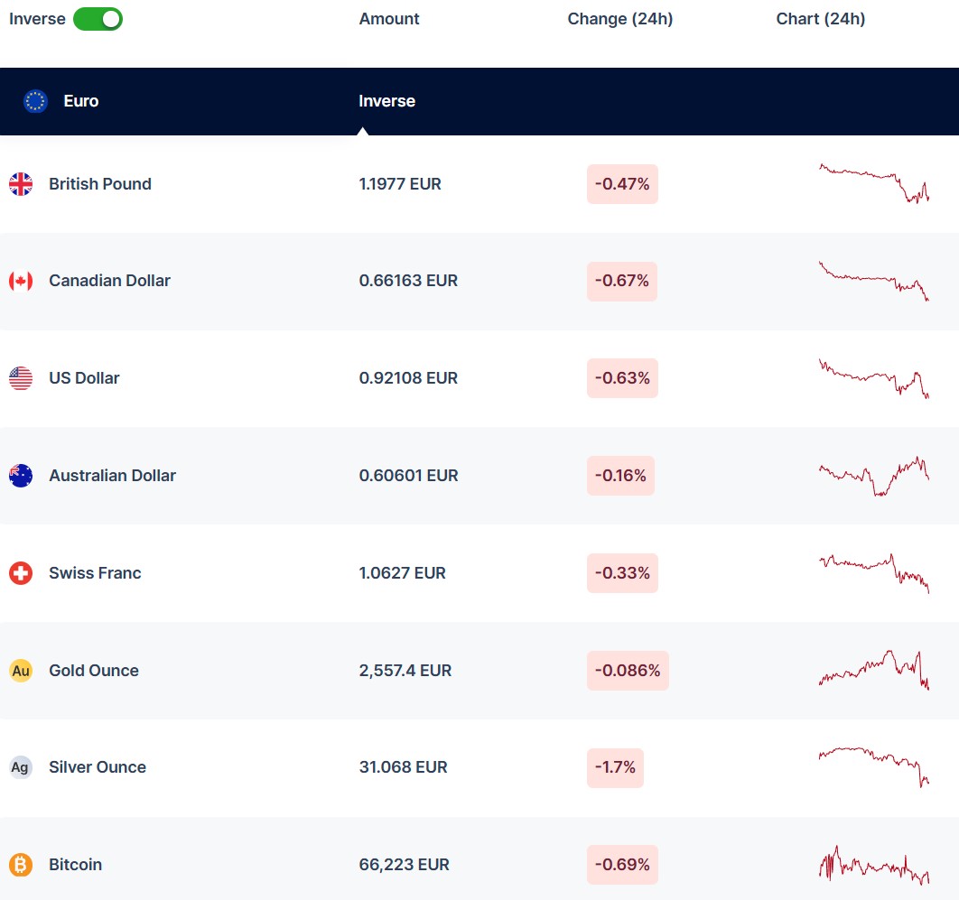Toggle the Inverse switch off

point(98,19)
